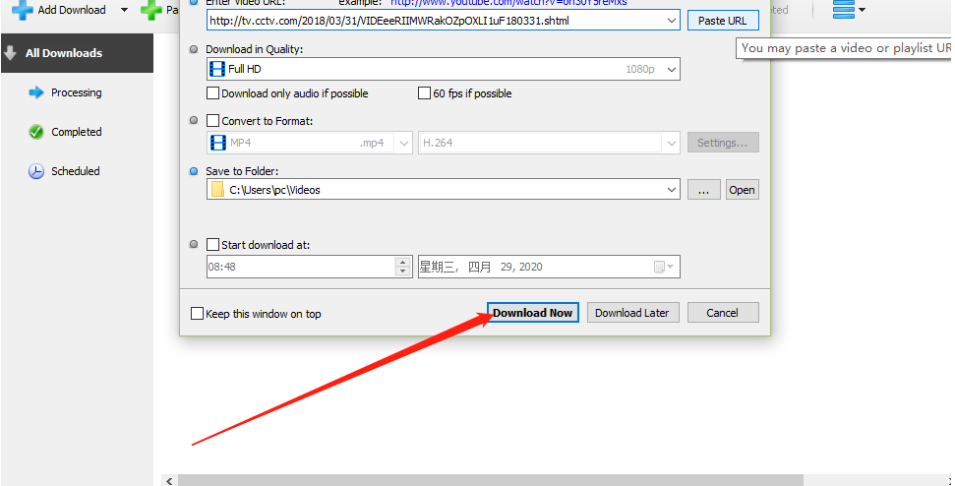Click the All Downloads down-arrow icon
The width and height of the screenshot is (955, 486).
click(10, 53)
